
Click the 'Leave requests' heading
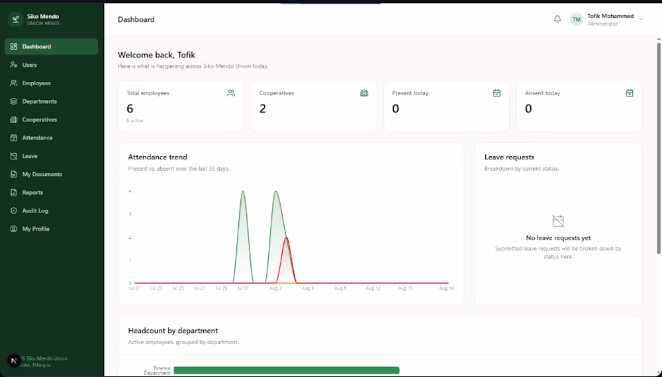click(x=509, y=157)
